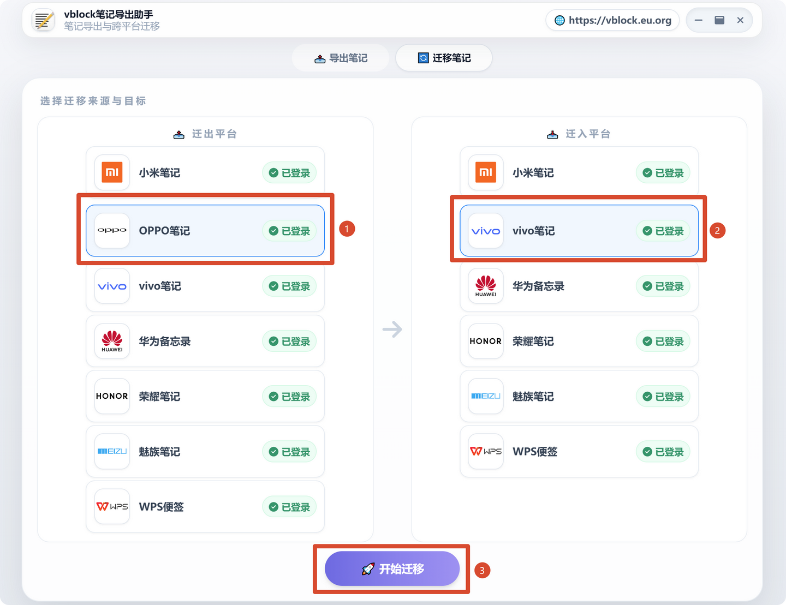Click the export icon on 导出笔记 tab
Screen dimensions: 786x605
click(320, 58)
